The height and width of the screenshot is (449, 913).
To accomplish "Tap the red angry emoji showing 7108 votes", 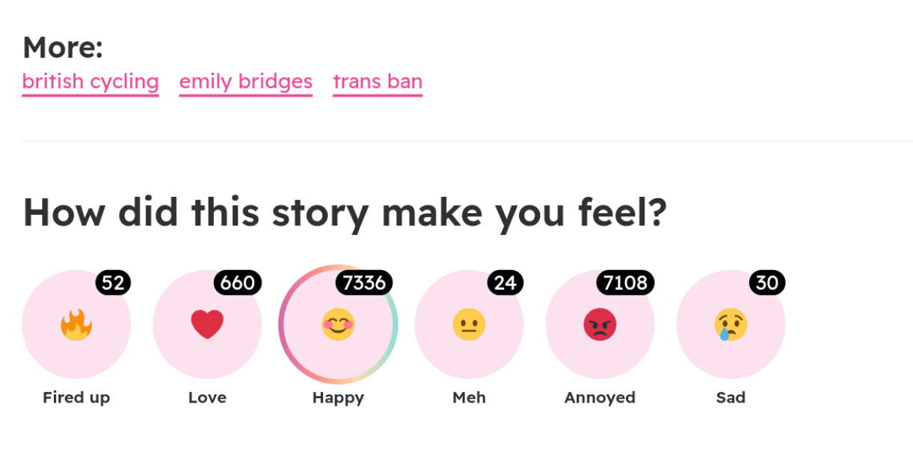I will pyautogui.click(x=600, y=323).
